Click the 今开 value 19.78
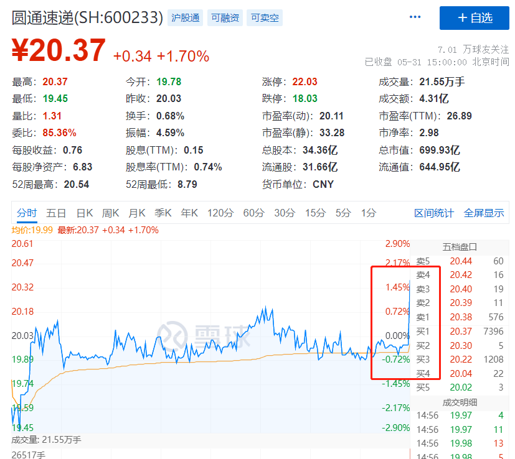The height and width of the screenshot is (459, 515). coord(169,81)
